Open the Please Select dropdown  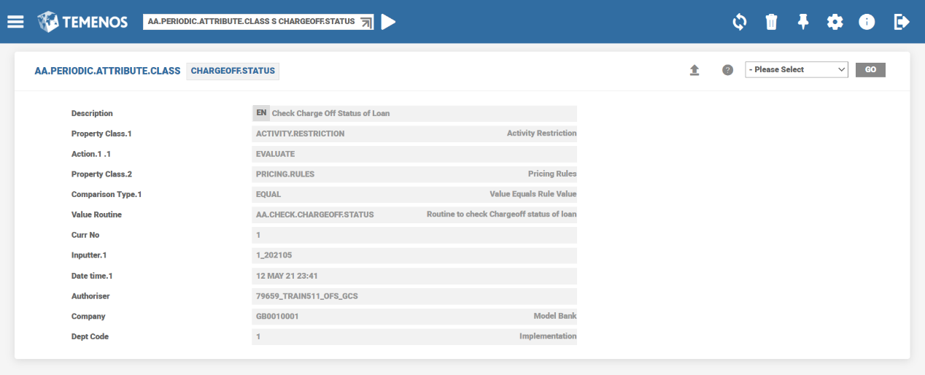[796, 69]
